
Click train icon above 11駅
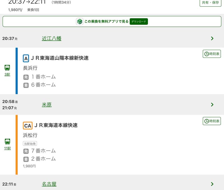coord(7,141)
